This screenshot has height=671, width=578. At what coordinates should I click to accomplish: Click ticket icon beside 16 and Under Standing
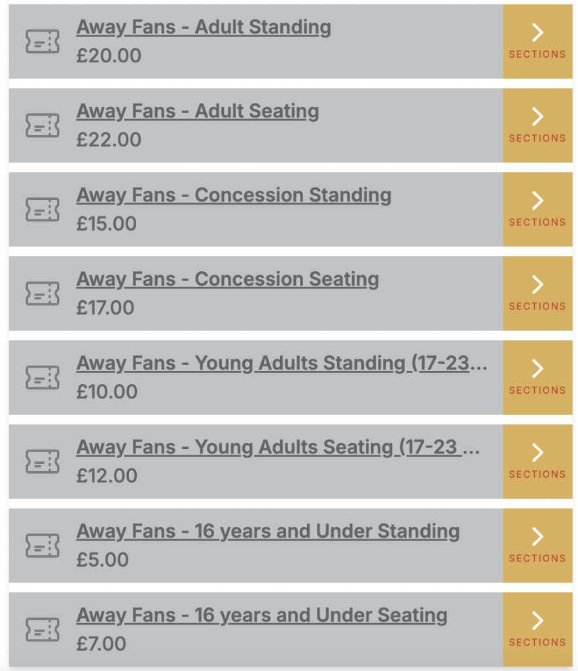43,546
